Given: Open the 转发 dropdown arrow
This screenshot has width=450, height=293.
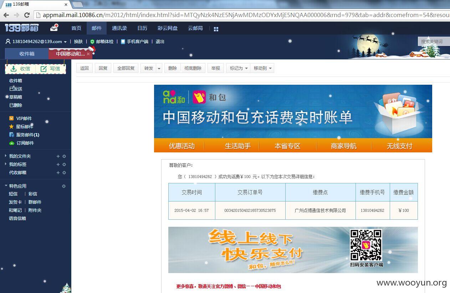Looking at the screenshot, I should (x=159, y=68).
